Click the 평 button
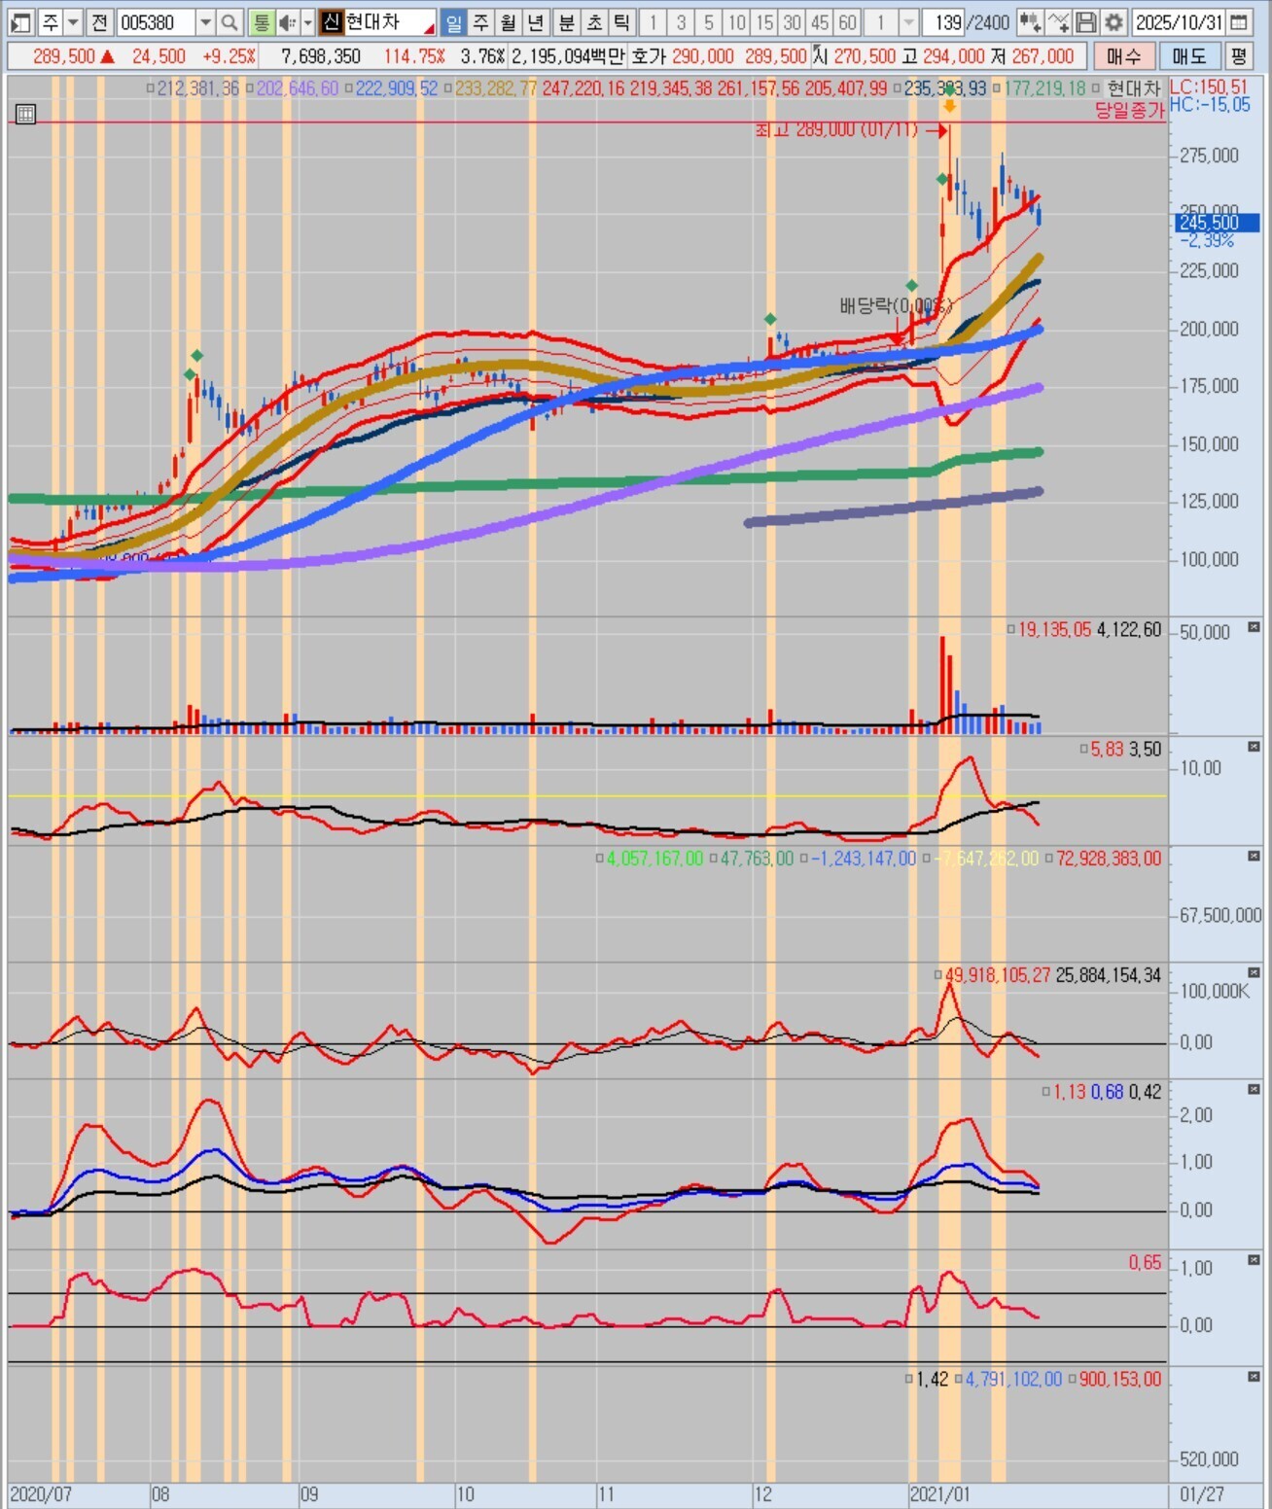 [x=1238, y=56]
